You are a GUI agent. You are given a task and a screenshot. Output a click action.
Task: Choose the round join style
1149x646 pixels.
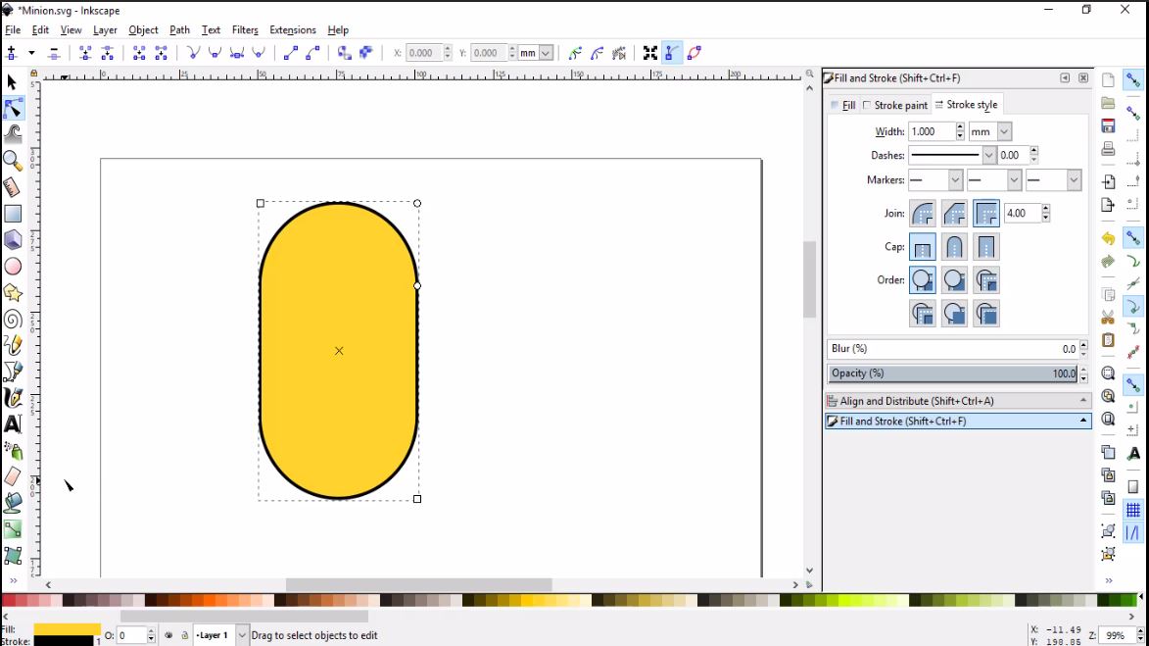click(923, 214)
